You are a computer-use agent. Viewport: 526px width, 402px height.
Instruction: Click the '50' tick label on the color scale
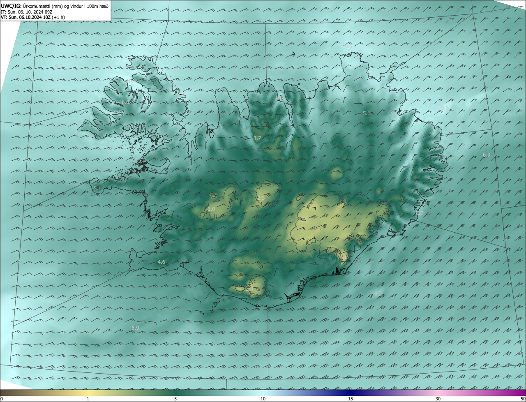tap(523, 399)
